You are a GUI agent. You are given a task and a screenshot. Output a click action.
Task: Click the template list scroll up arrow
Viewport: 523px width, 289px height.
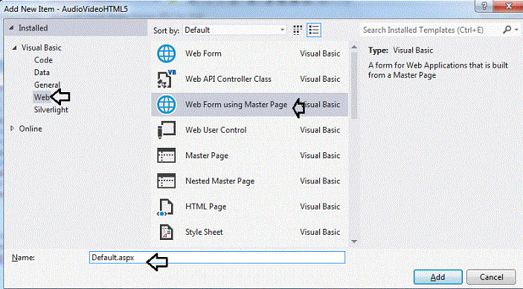354,48
